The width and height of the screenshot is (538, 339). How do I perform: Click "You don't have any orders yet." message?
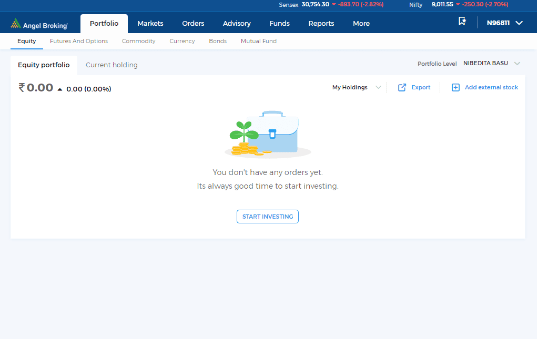tap(268, 172)
